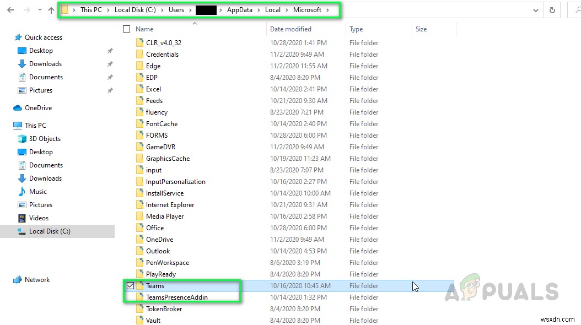
Task: Sort by Date modified column header
Action: (x=290, y=29)
